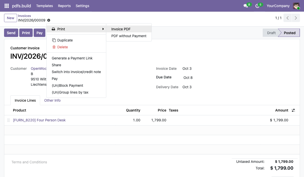Click the drag handle of Four Person Desk row

click(x=8, y=120)
